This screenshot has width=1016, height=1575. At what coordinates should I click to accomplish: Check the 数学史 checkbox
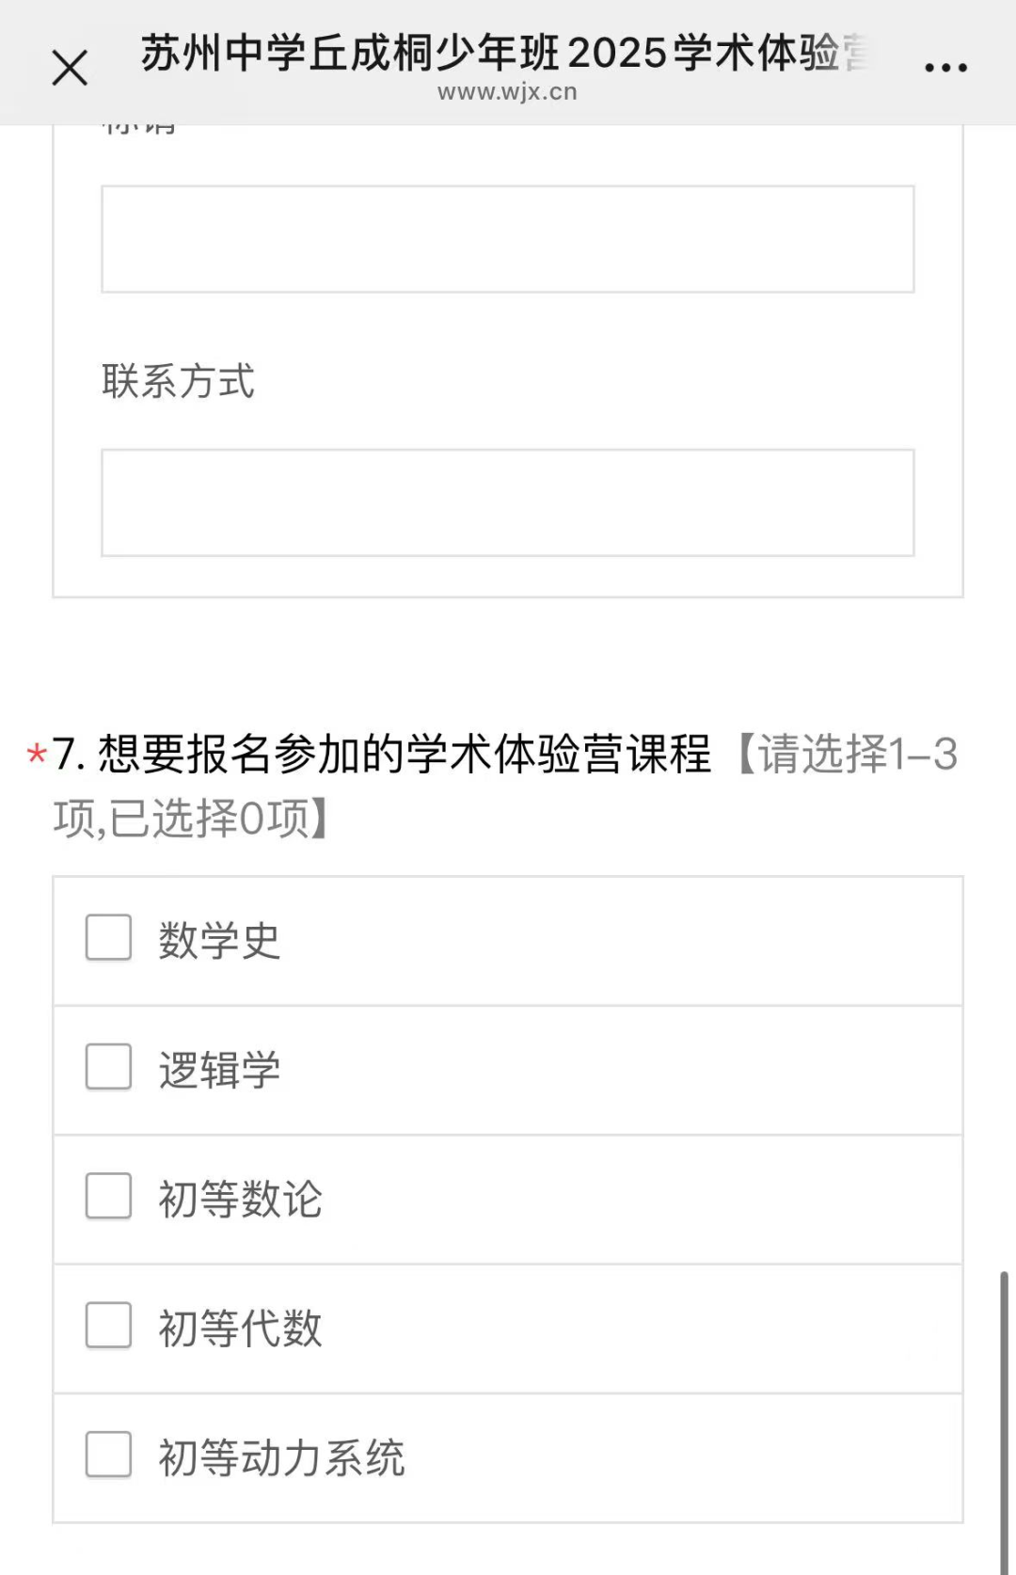click(x=108, y=938)
